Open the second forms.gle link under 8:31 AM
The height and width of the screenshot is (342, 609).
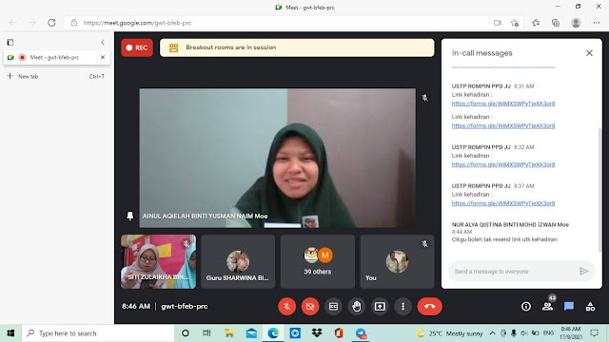pos(503,125)
